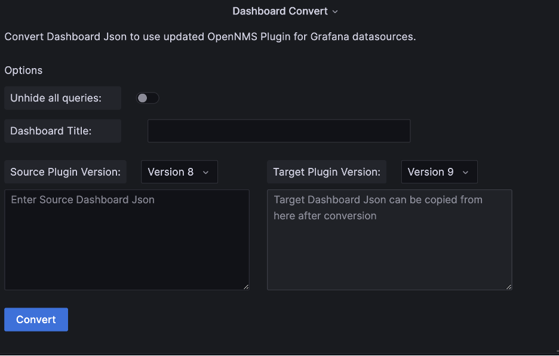
Task: Click inside the Dashboard Title field
Action: pos(278,131)
